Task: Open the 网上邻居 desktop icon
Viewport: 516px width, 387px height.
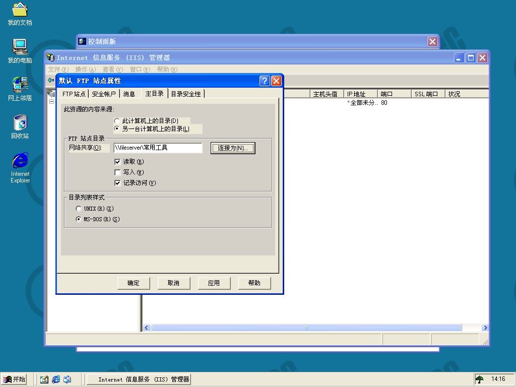Action: tap(20, 89)
